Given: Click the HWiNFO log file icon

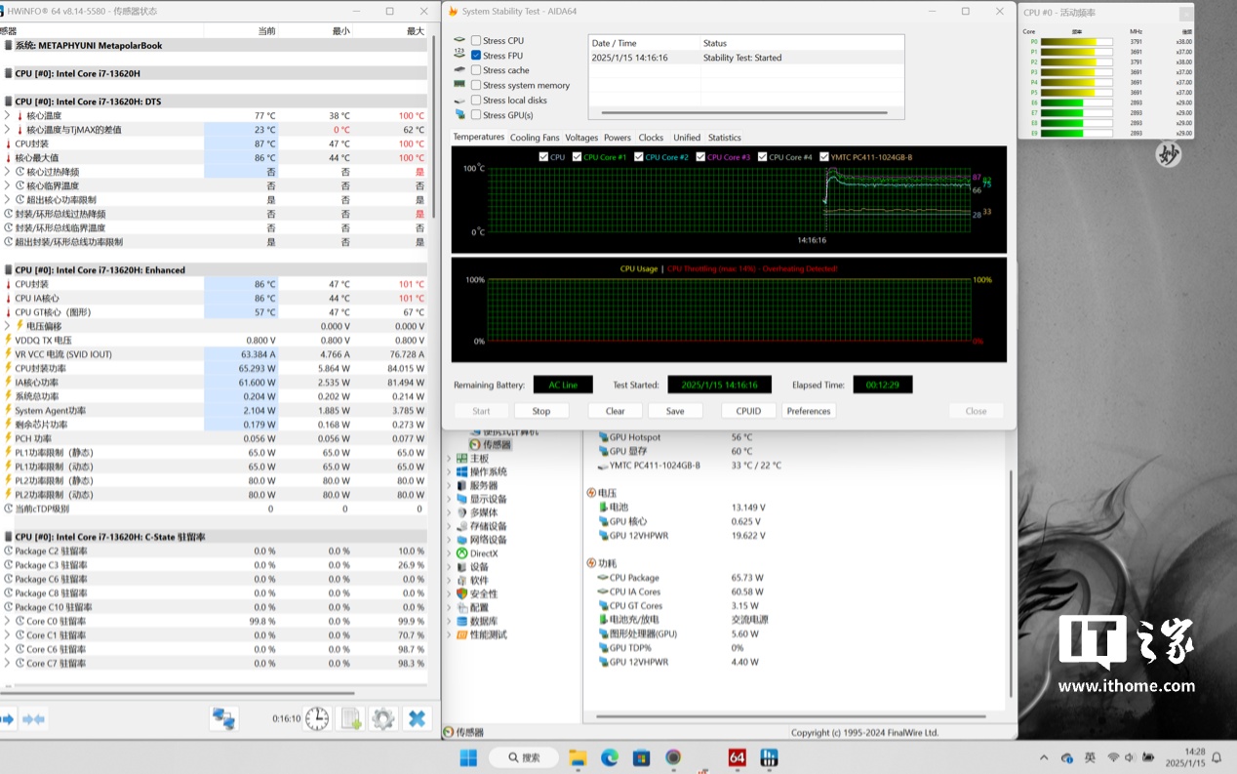Looking at the screenshot, I should click(350, 719).
